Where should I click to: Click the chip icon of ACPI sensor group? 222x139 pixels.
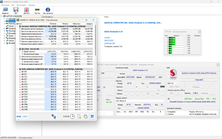[x=20, y=69]
